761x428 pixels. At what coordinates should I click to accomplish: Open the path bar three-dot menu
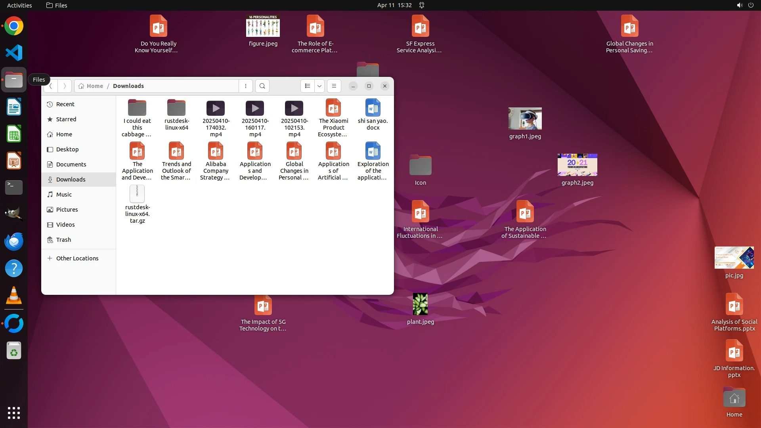click(x=246, y=86)
